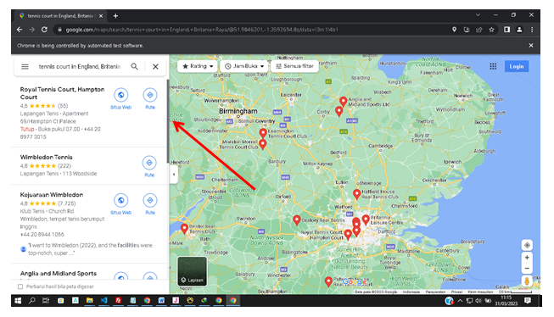This screenshot has width=554, height=317.
Task: Share this page from the address bar
Action: (x=479, y=30)
